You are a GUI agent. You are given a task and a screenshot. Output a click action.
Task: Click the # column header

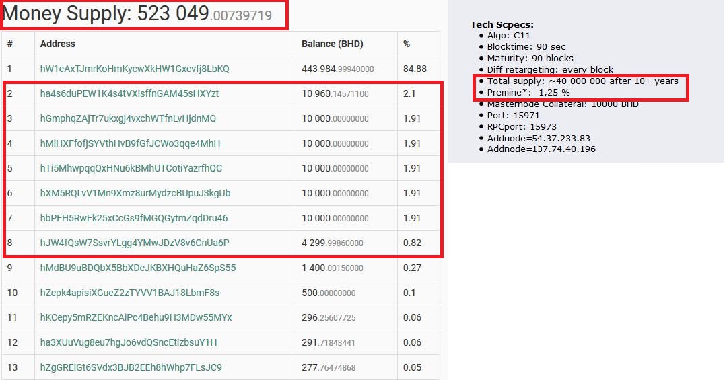[9, 44]
